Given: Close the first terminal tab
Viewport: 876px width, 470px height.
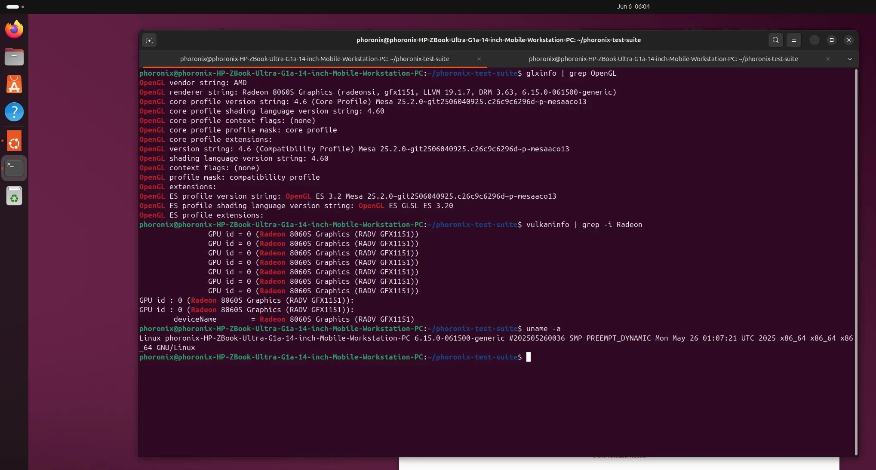Looking at the screenshot, I should pos(479,59).
